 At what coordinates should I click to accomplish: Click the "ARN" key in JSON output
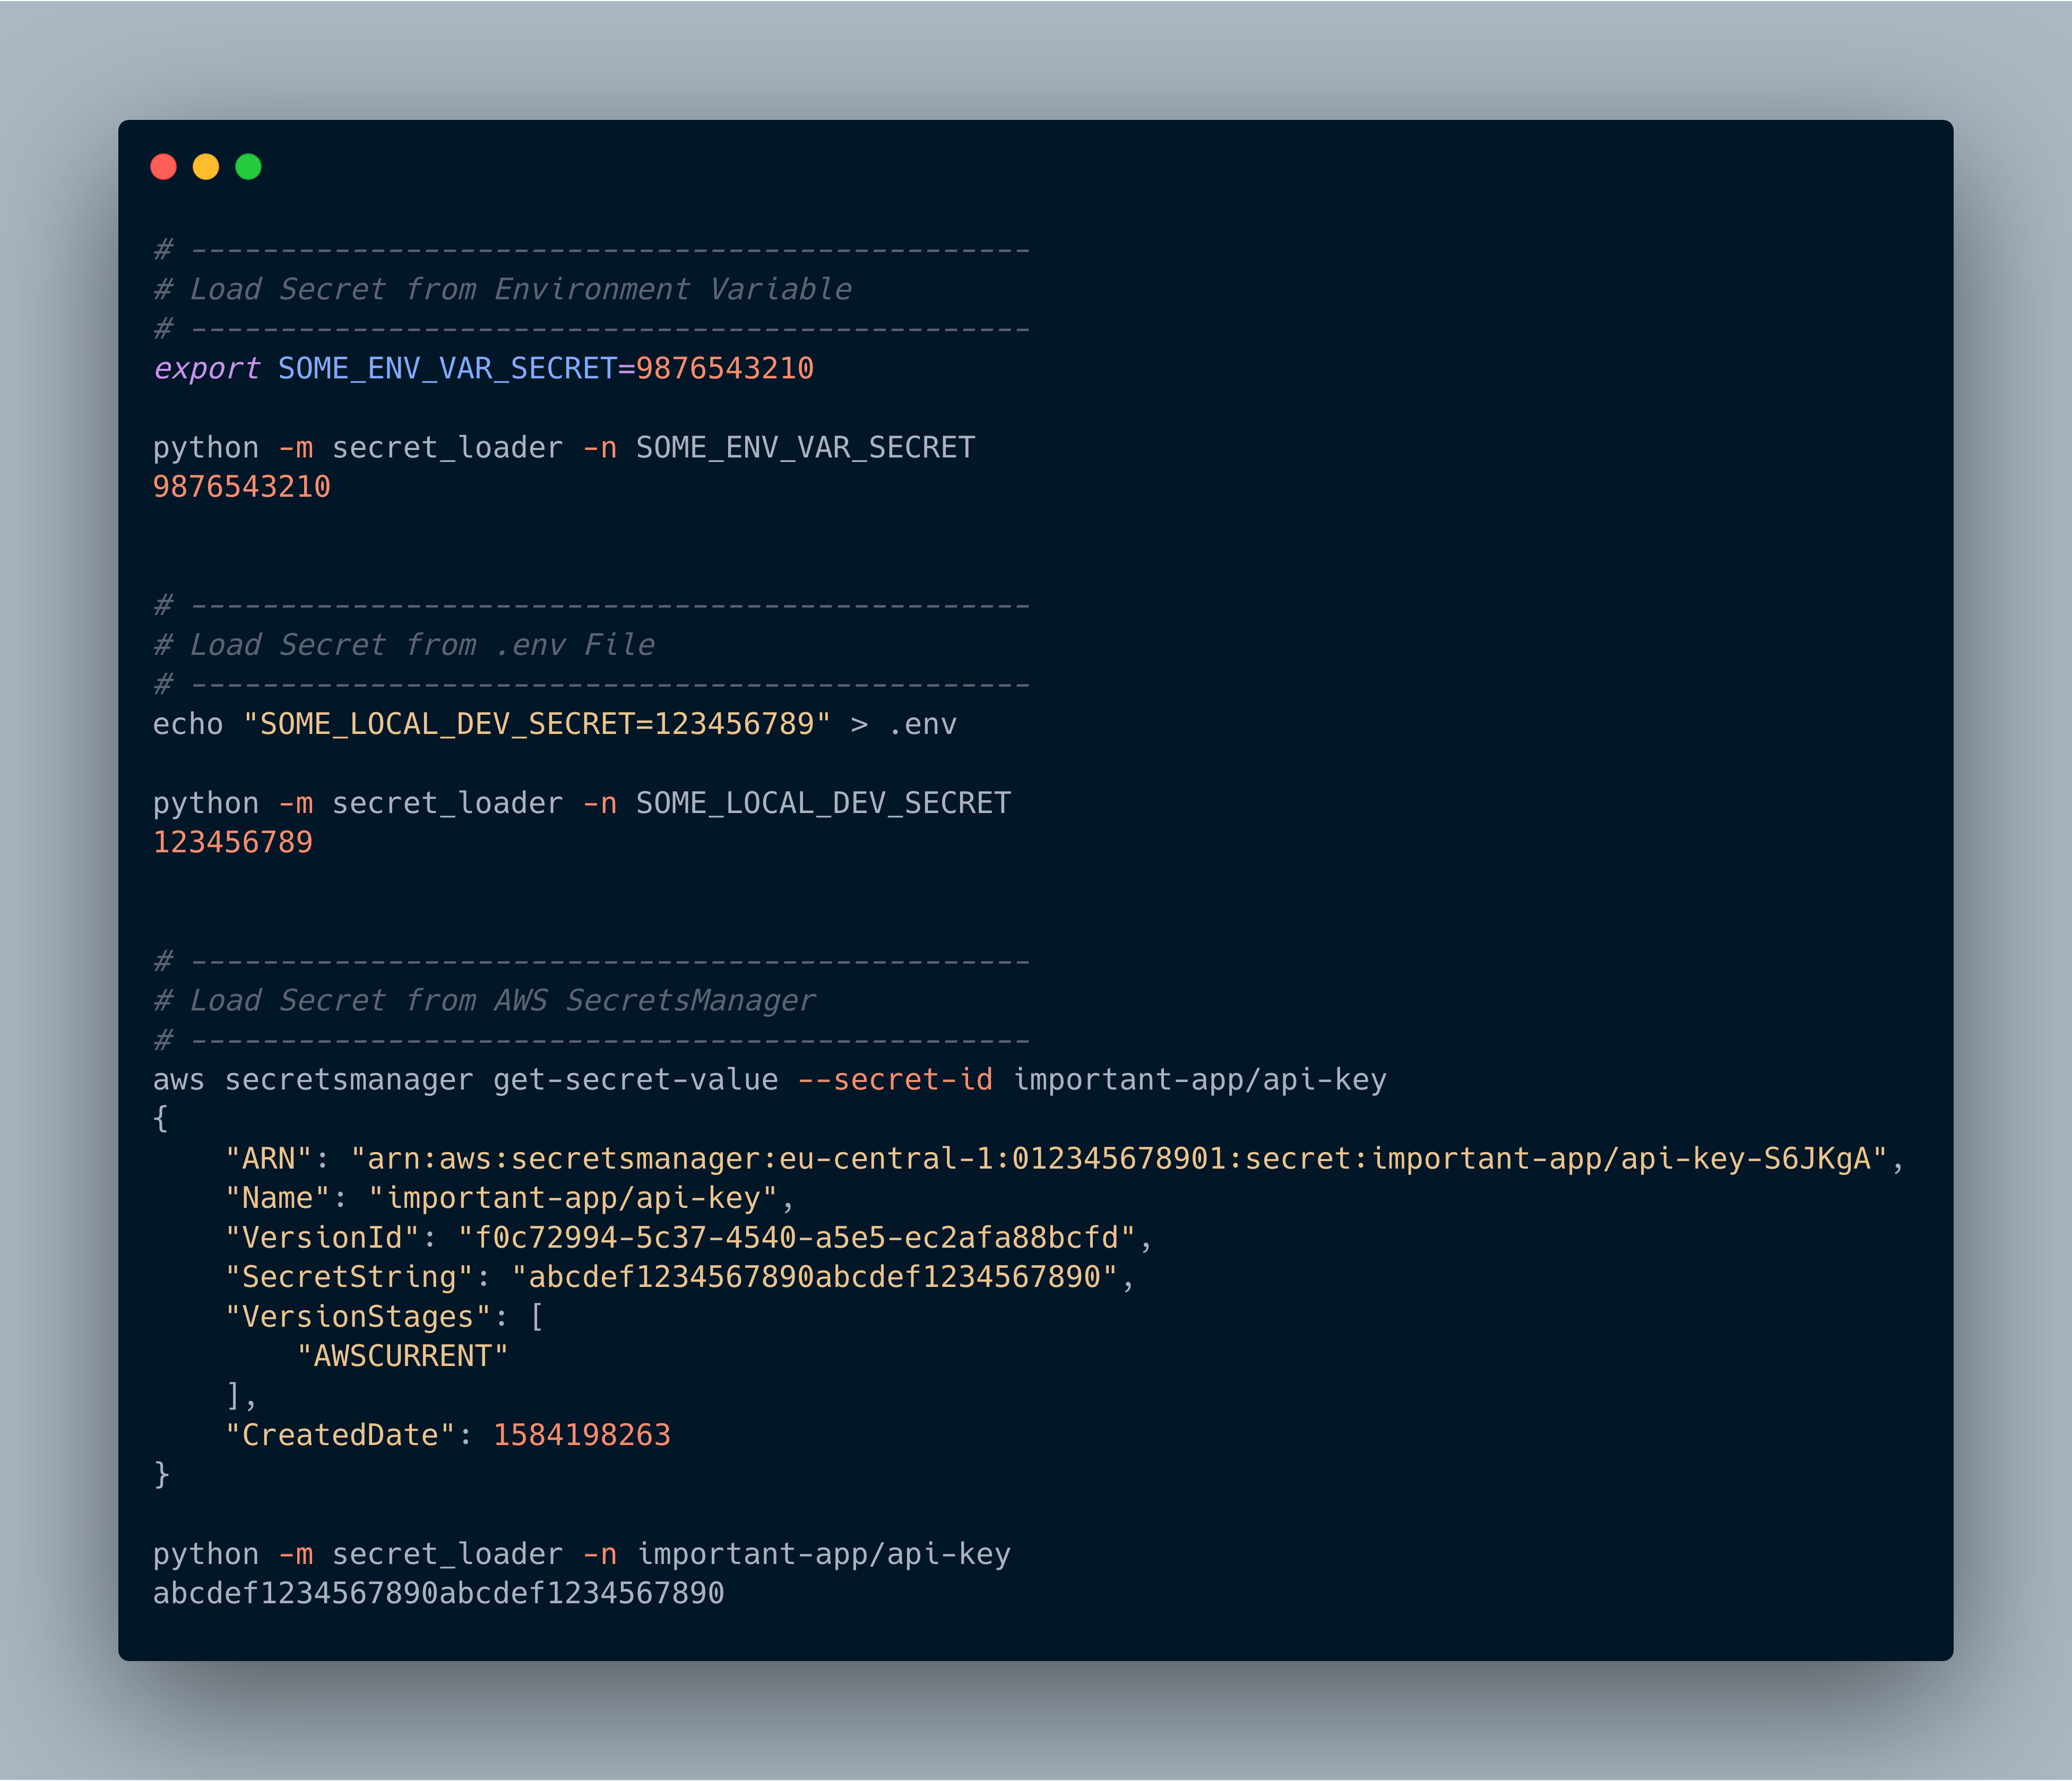(269, 1159)
